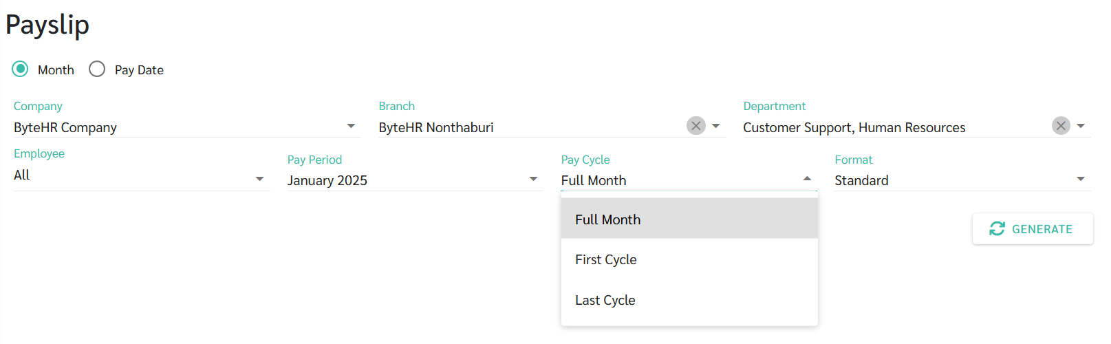Open the Format dropdown arrow

pyautogui.click(x=1081, y=179)
